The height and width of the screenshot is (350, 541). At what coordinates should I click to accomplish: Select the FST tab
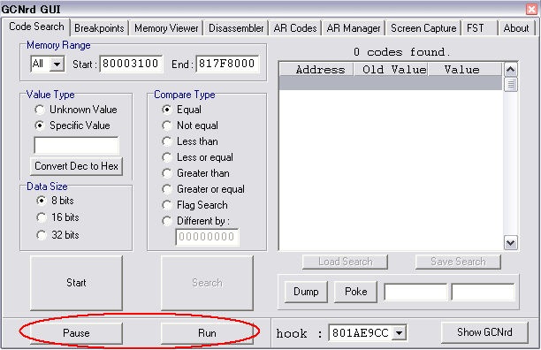[x=479, y=28]
